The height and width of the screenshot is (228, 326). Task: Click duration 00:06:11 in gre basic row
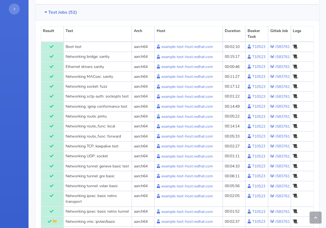click(x=232, y=176)
